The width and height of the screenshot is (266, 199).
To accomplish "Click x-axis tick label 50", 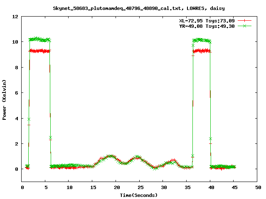I will point(258,187).
